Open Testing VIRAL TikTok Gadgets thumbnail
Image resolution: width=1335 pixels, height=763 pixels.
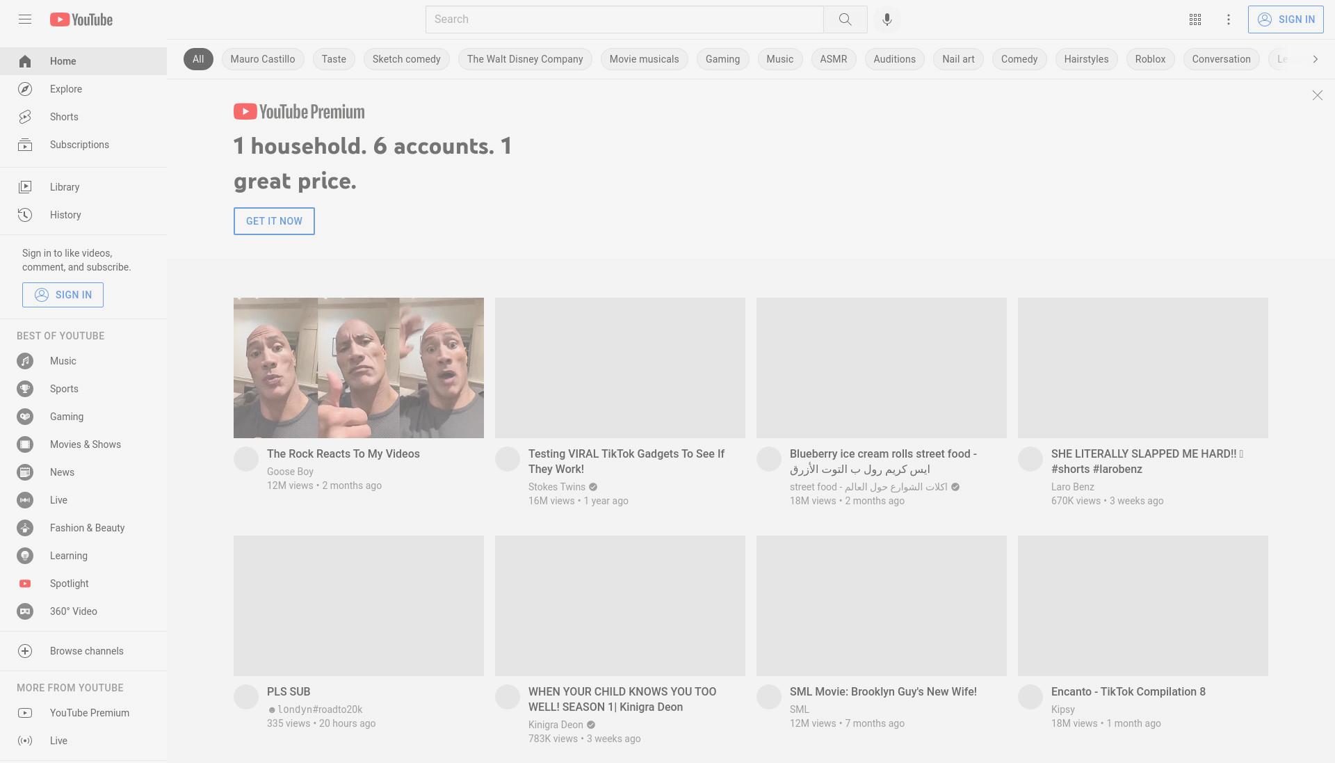click(x=620, y=368)
